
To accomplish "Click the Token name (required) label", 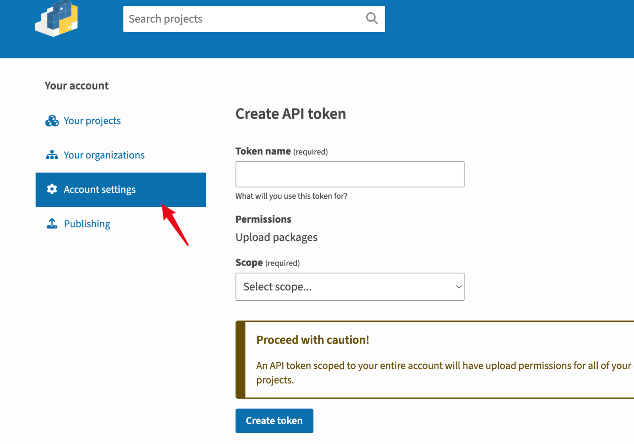I will tap(282, 152).
